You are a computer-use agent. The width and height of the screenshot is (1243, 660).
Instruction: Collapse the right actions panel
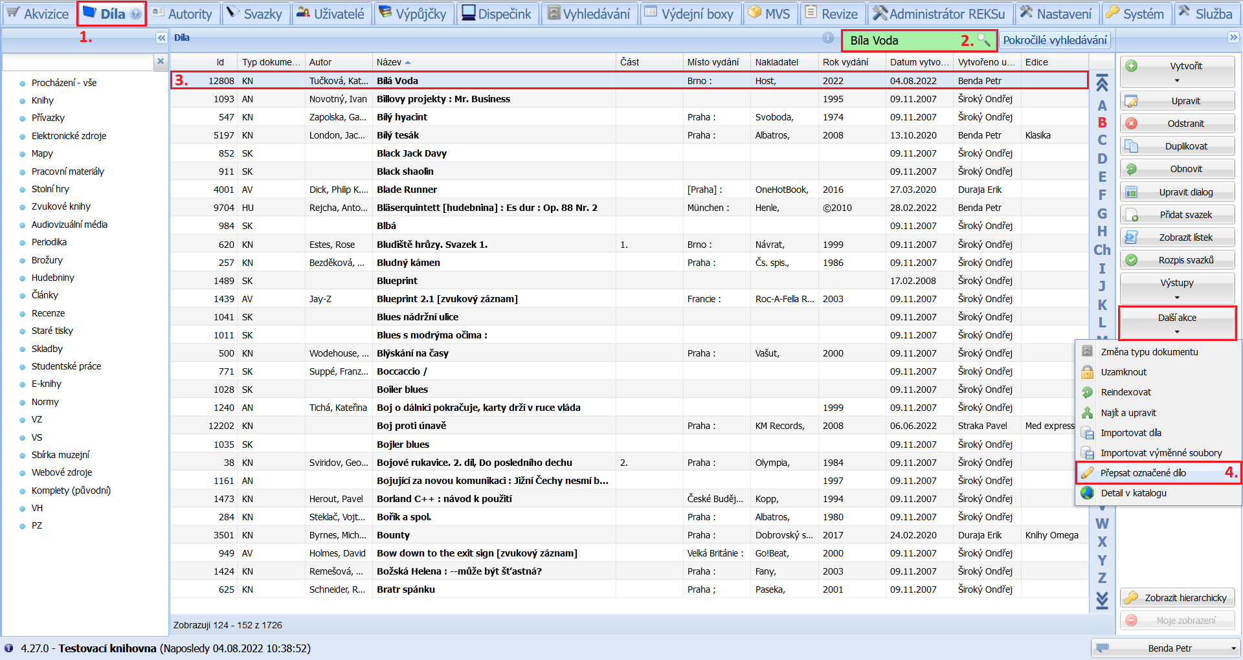(x=1233, y=38)
